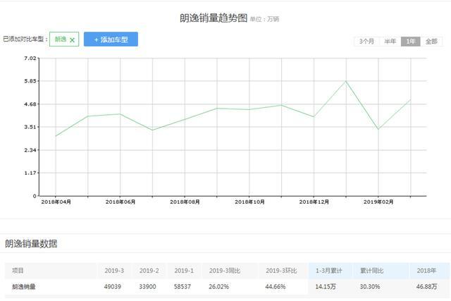Screen dimensions: 451x301
Task: Click chart data point at 2018年04月
Action: tap(56, 136)
